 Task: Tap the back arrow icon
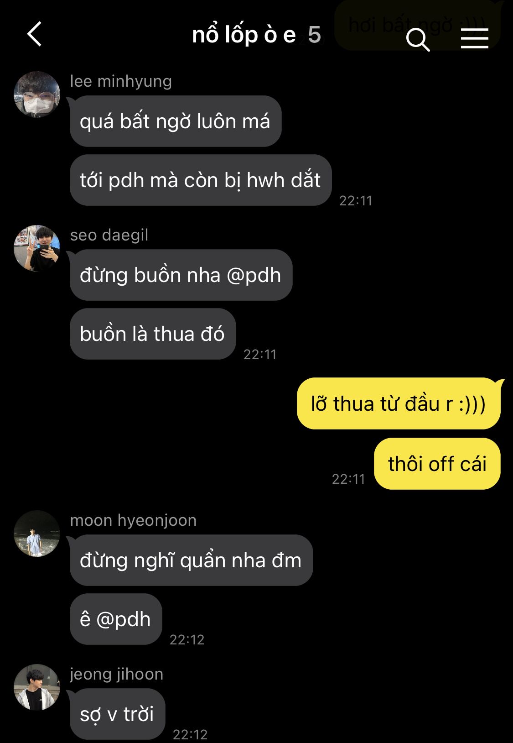tap(35, 34)
